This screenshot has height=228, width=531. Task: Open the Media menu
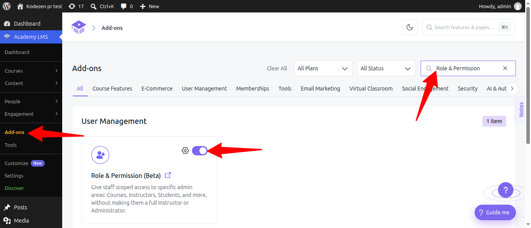(x=31, y=221)
